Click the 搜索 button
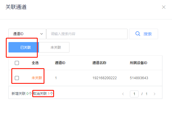 (144, 34)
